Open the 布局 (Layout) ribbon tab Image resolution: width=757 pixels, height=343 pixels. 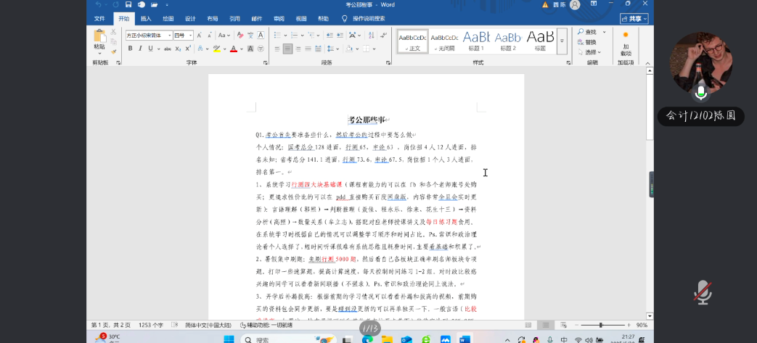tap(212, 18)
